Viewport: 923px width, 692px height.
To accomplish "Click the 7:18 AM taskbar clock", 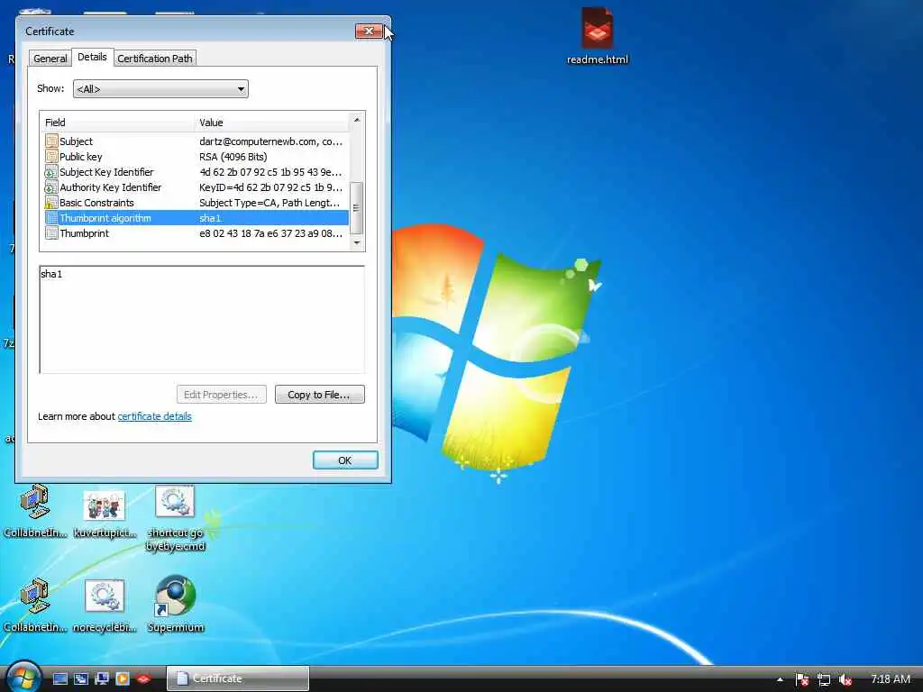I will click(x=890, y=679).
